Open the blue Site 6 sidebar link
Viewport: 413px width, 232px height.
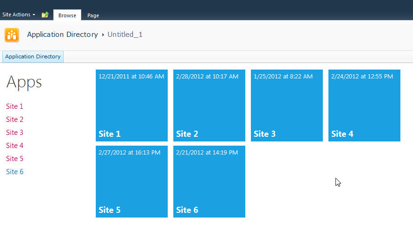(15, 172)
